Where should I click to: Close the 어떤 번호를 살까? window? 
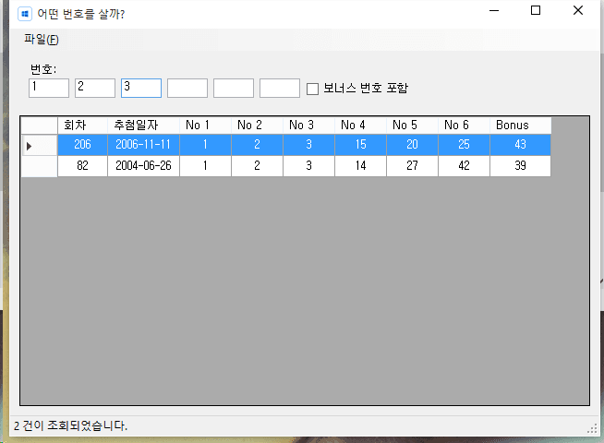tap(578, 11)
